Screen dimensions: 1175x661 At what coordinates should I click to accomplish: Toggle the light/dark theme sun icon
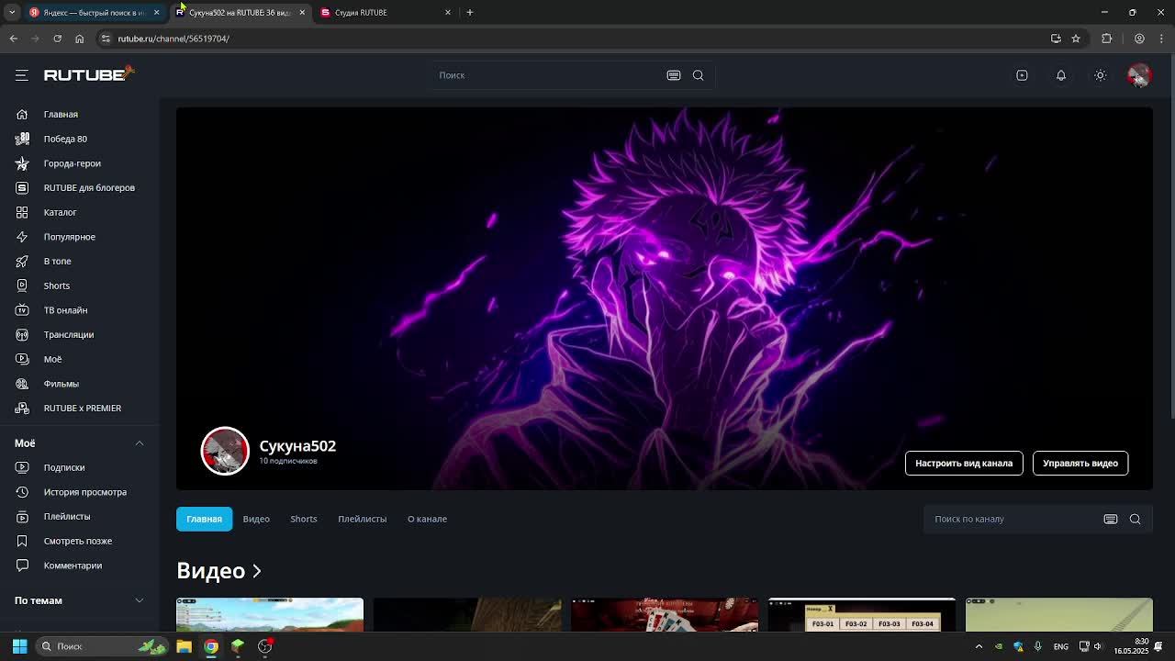pos(1101,75)
